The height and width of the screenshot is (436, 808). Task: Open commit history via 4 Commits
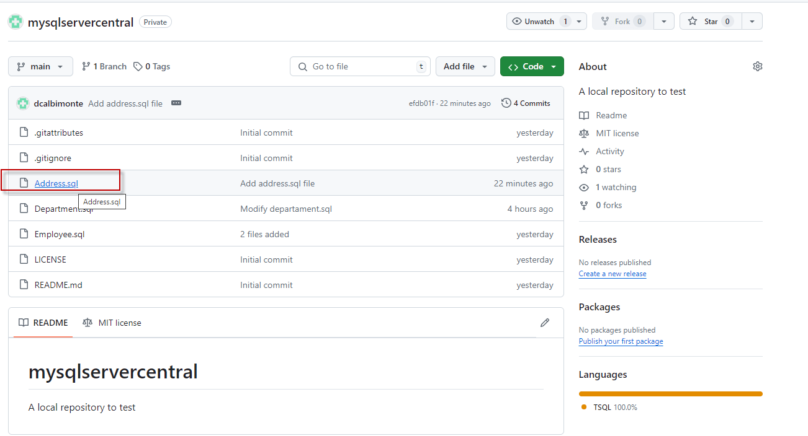[526, 103]
